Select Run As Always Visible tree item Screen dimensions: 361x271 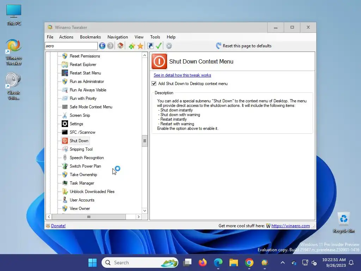coord(88,90)
